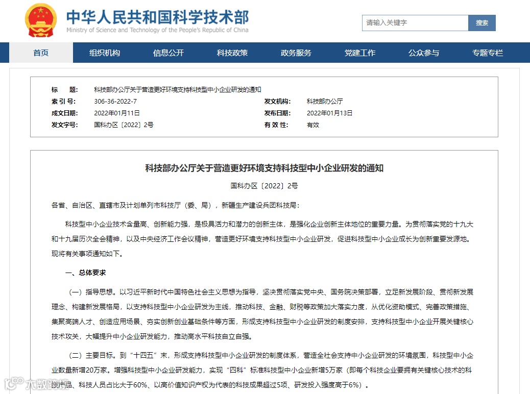530x394 pixels.
Task: Click the addressee line starting with 各省、自治区
Action: (176, 206)
